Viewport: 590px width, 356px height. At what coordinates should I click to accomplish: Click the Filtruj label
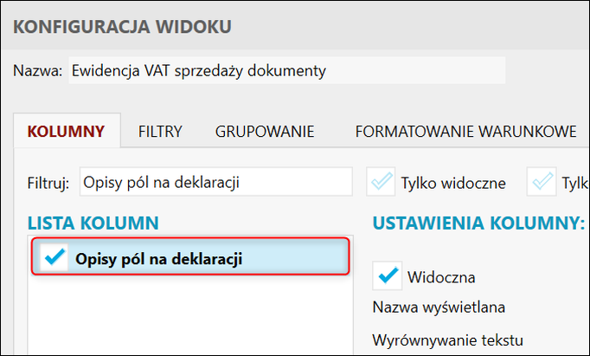click(x=48, y=183)
